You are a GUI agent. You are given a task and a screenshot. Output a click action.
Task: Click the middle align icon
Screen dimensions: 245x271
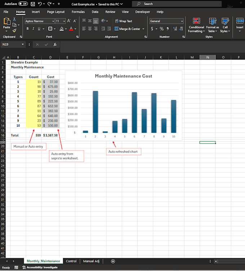pyautogui.click(x=90, y=21)
